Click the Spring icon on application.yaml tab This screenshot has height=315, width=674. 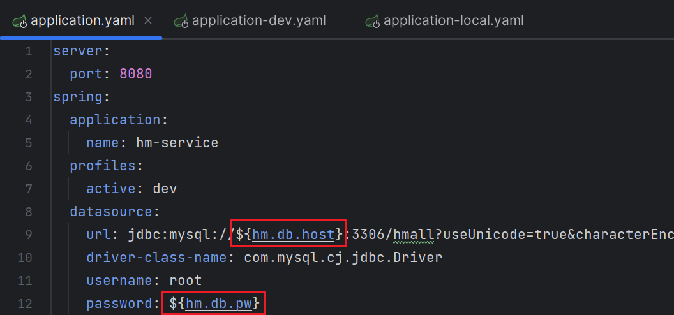pyautogui.click(x=18, y=20)
